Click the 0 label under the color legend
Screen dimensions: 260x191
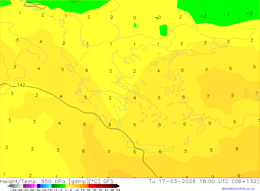click(x=66, y=190)
